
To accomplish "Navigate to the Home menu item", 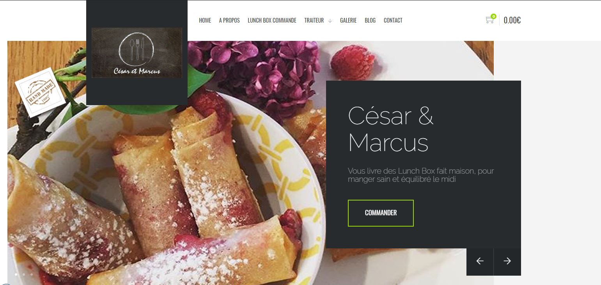I will [x=205, y=20].
